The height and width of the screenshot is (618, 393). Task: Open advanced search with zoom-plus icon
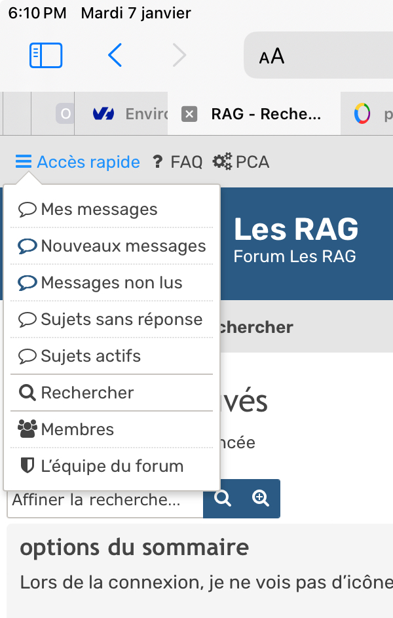[261, 499]
